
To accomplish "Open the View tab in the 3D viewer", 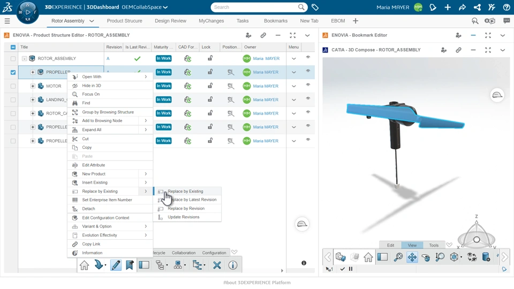I will (412, 245).
